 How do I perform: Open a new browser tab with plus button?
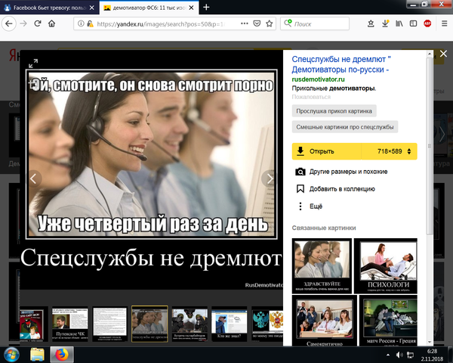206,7
